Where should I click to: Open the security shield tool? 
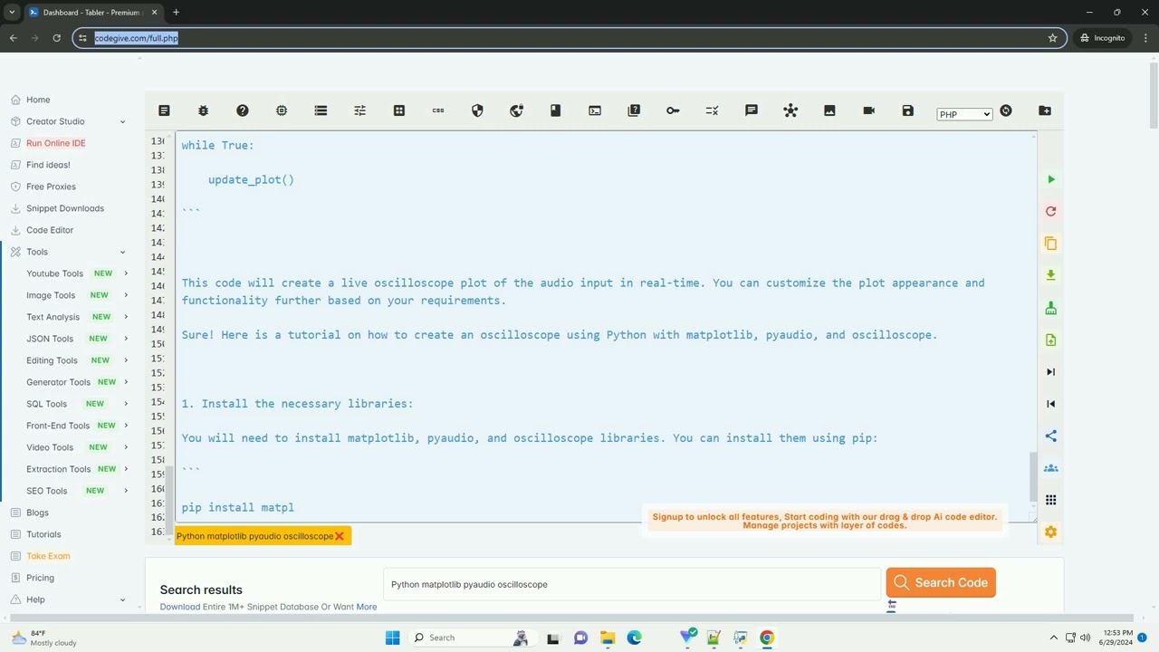click(x=477, y=110)
